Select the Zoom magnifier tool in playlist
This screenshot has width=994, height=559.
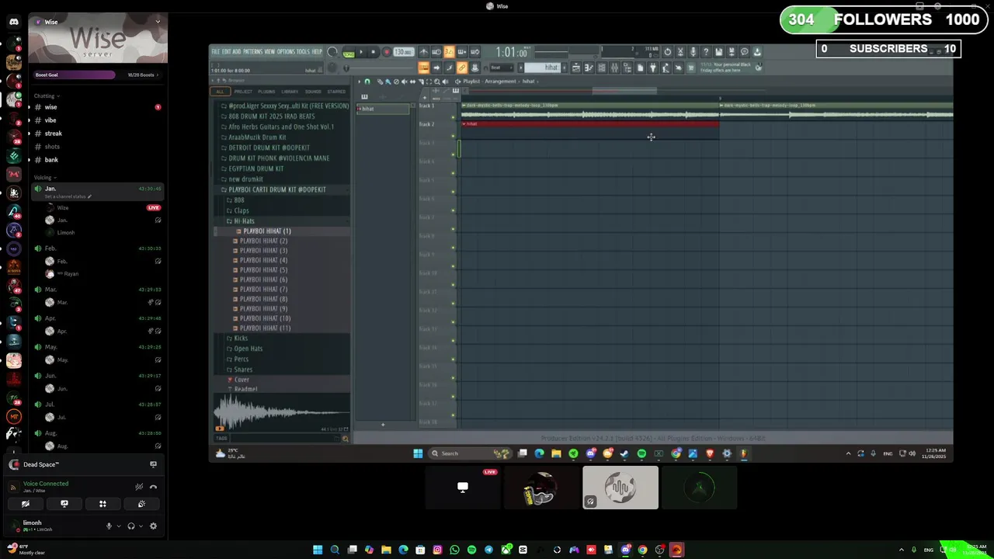pos(437,82)
